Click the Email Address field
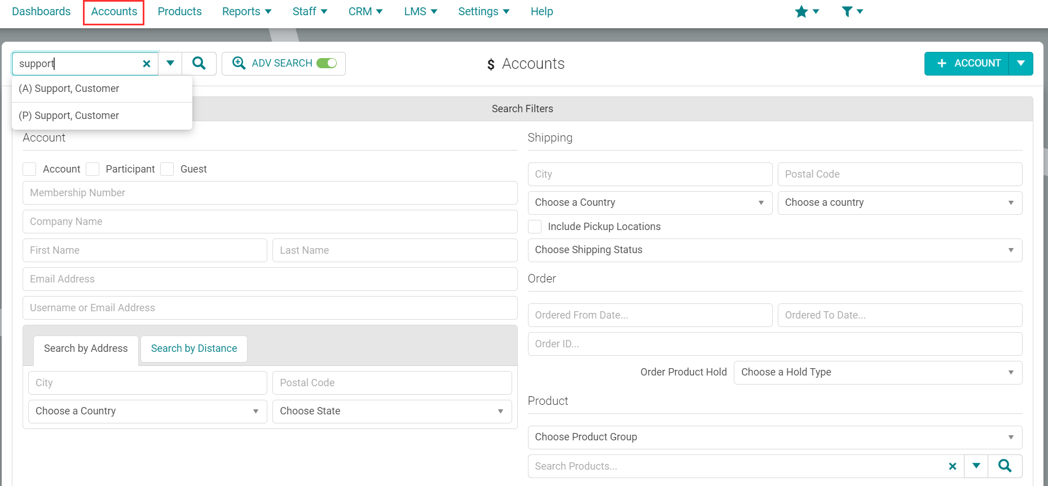The image size is (1048, 486). click(x=270, y=279)
